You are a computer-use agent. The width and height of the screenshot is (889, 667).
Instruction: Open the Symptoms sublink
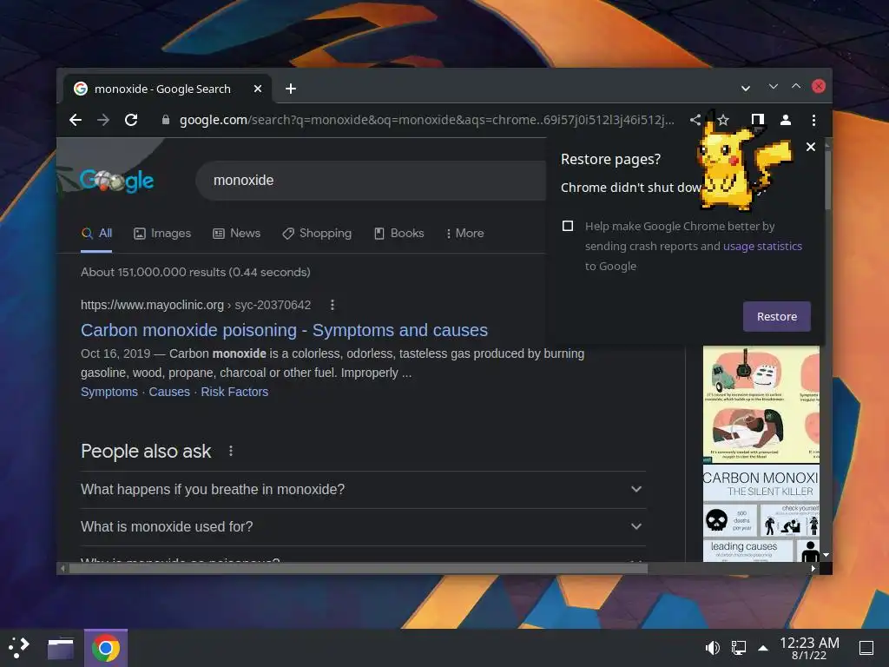click(109, 392)
